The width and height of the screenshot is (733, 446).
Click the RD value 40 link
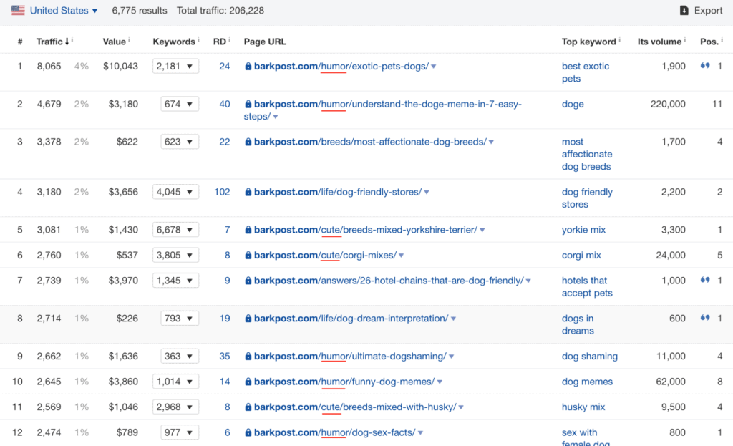coord(225,105)
